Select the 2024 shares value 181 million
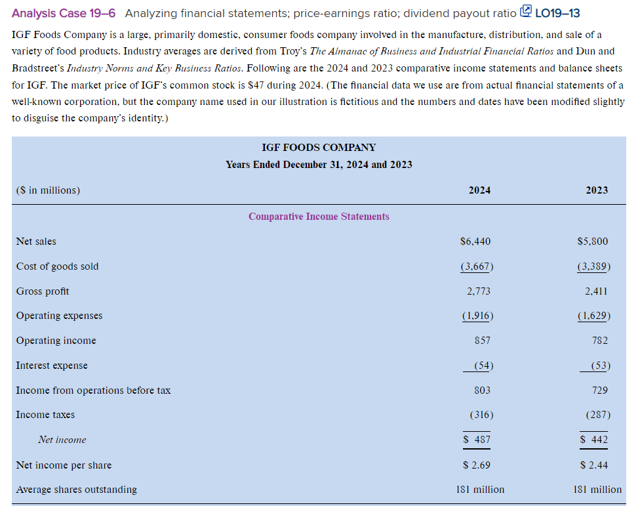The height and width of the screenshot is (506, 640). pos(480,490)
